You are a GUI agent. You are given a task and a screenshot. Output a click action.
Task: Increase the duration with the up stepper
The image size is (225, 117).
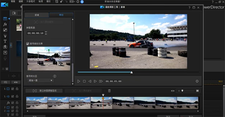tap(46, 32)
